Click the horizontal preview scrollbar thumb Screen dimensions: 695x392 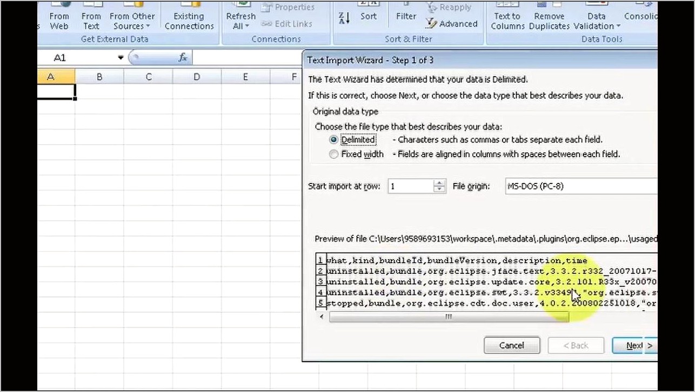pos(449,317)
